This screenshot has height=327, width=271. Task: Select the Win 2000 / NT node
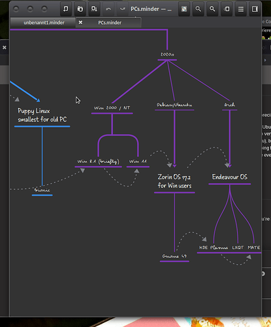coord(112,108)
